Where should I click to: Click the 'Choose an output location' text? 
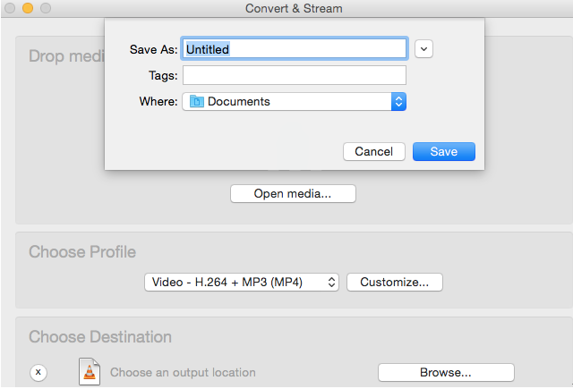(183, 372)
